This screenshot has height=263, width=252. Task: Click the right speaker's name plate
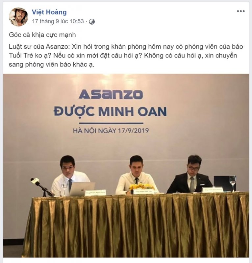point(213,190)
